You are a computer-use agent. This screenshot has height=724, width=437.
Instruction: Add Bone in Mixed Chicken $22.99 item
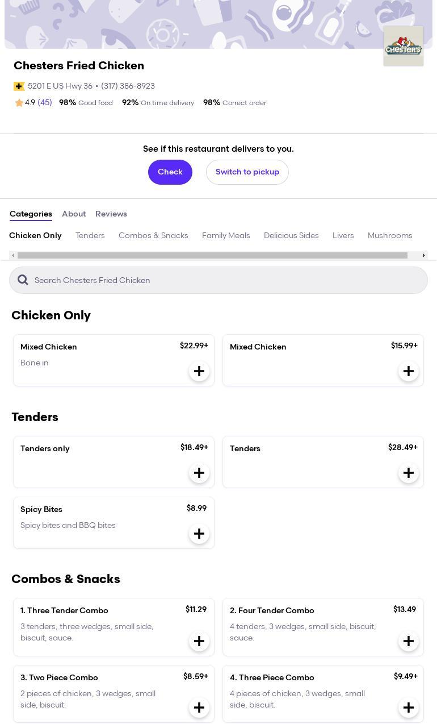199,371
